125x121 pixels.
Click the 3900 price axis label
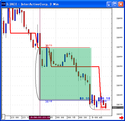click(119, 18)
